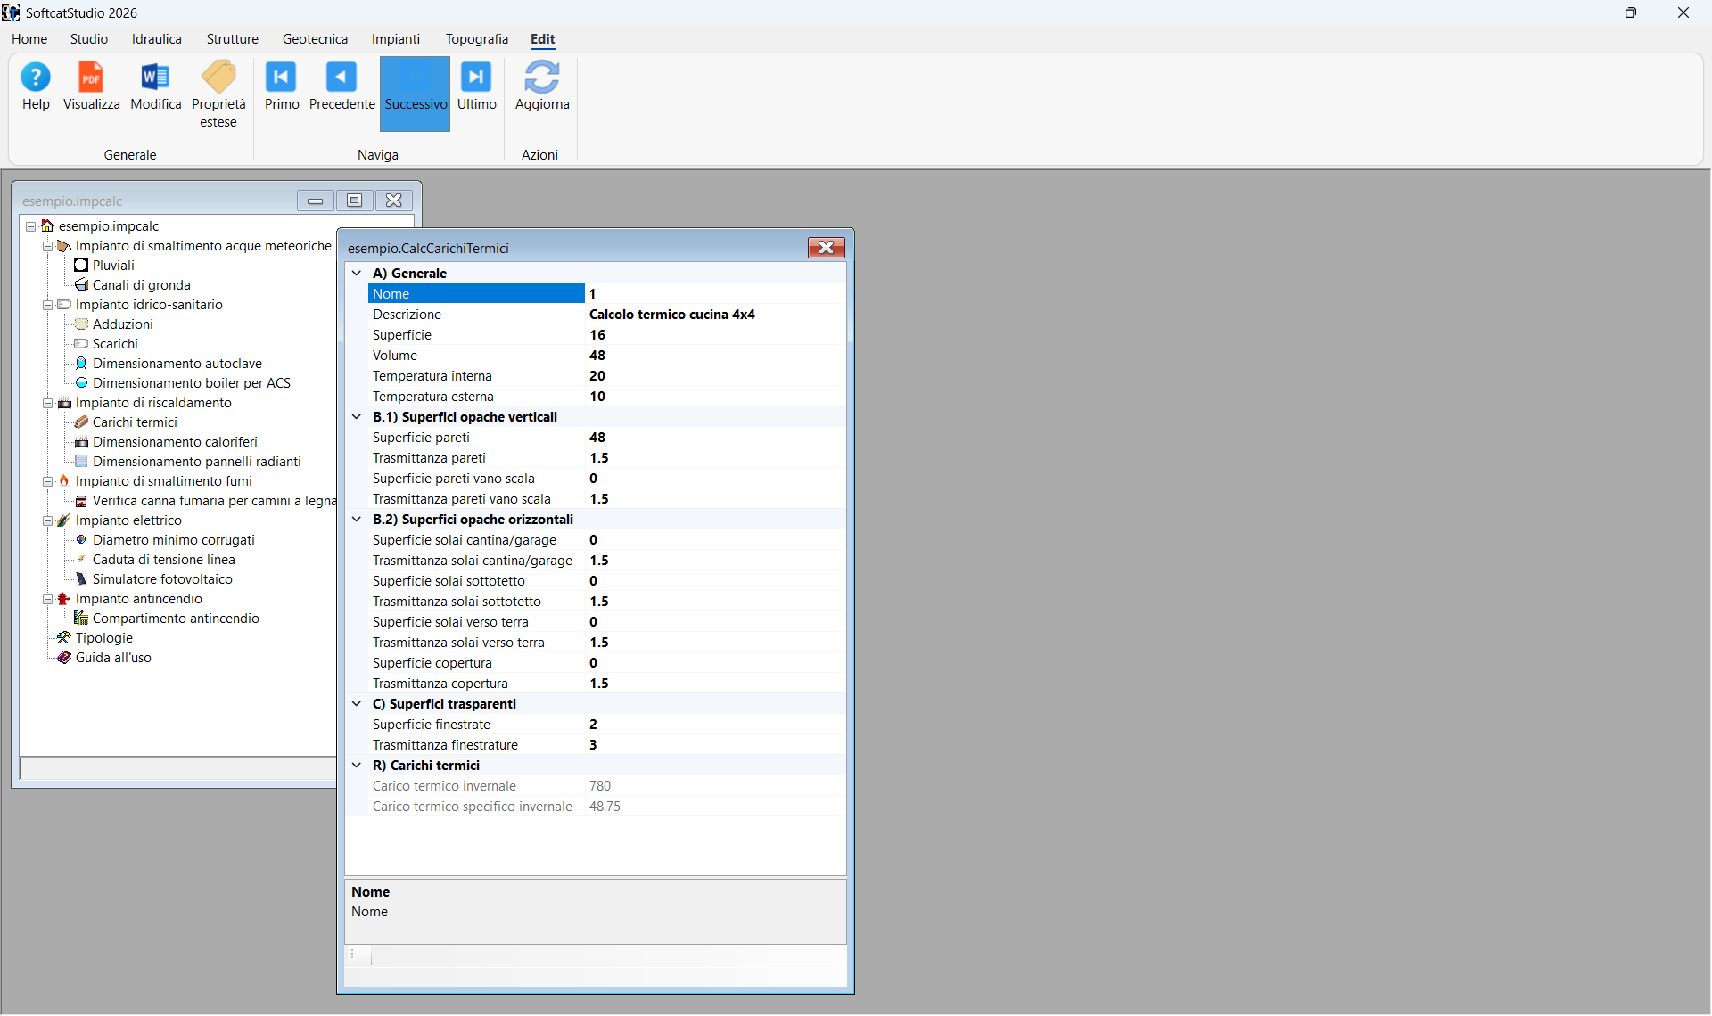The width and height of the screenshot is (1712, 1016).
Task: Open the Idraulica ribbon tab
Action: click(x=157, y=39)
